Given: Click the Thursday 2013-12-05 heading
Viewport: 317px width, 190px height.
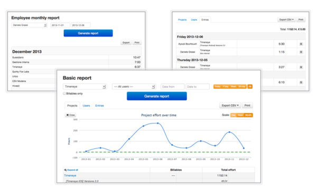Looking at the screenshot, I should [x=192, y=60].
